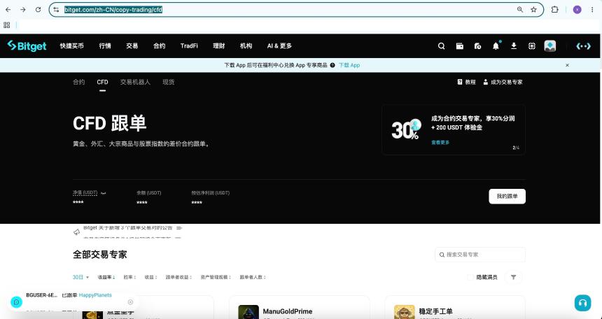Image resolution: width=602 pixels, height=319 pixels.
Task: Click the Bitget logo in header
Action: point(27,46)
